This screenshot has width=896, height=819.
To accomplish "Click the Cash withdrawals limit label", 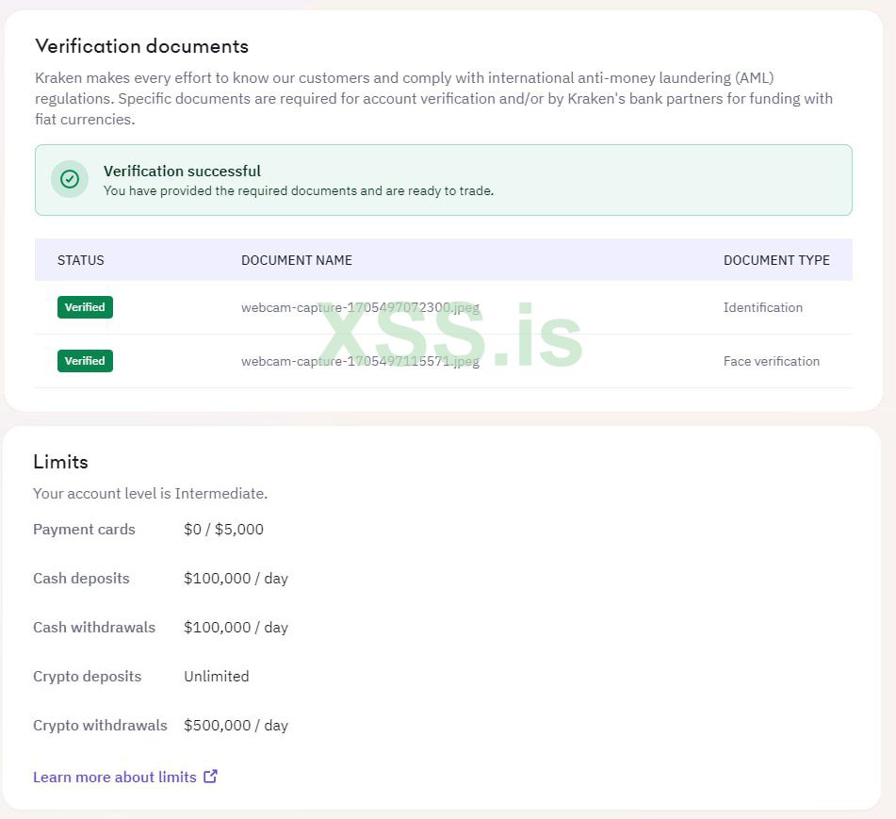I will point(94,627).
